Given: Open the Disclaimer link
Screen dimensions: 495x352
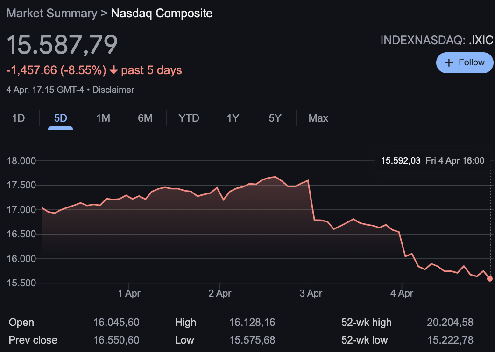Looking at the screenshot, I should pos(113,90).
